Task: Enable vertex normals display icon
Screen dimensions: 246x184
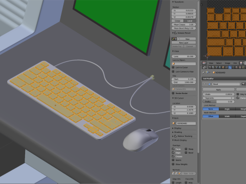Action: tap(173, 173)
